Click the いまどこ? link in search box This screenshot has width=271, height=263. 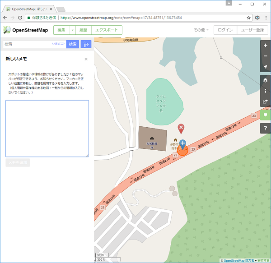(x=58, y=44)
